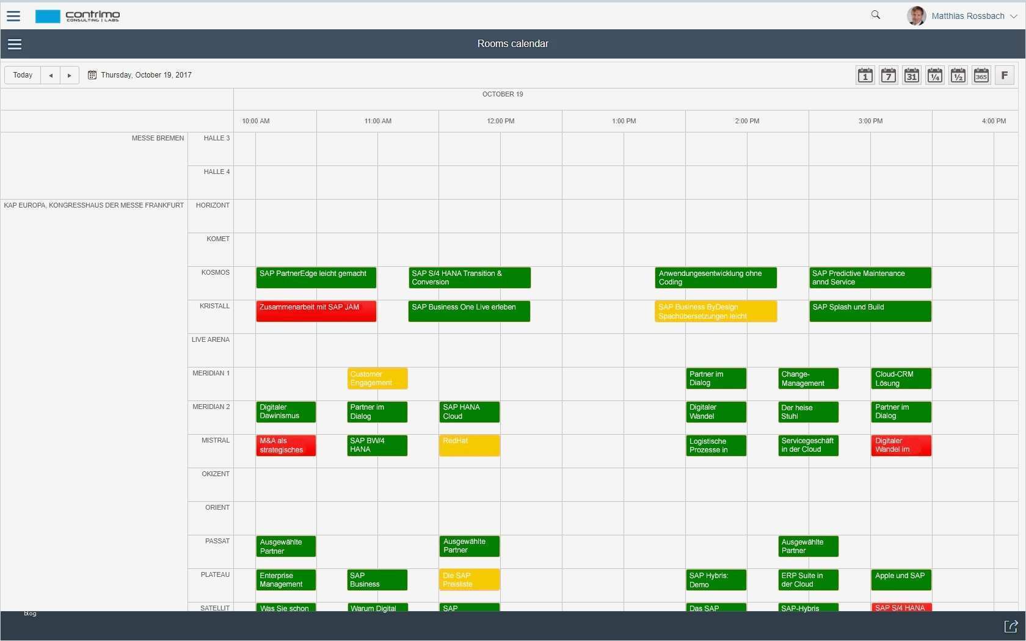Click the F view button
Image resolution: width=1026 pixels, height=641 pixels.
(1005, 75)
